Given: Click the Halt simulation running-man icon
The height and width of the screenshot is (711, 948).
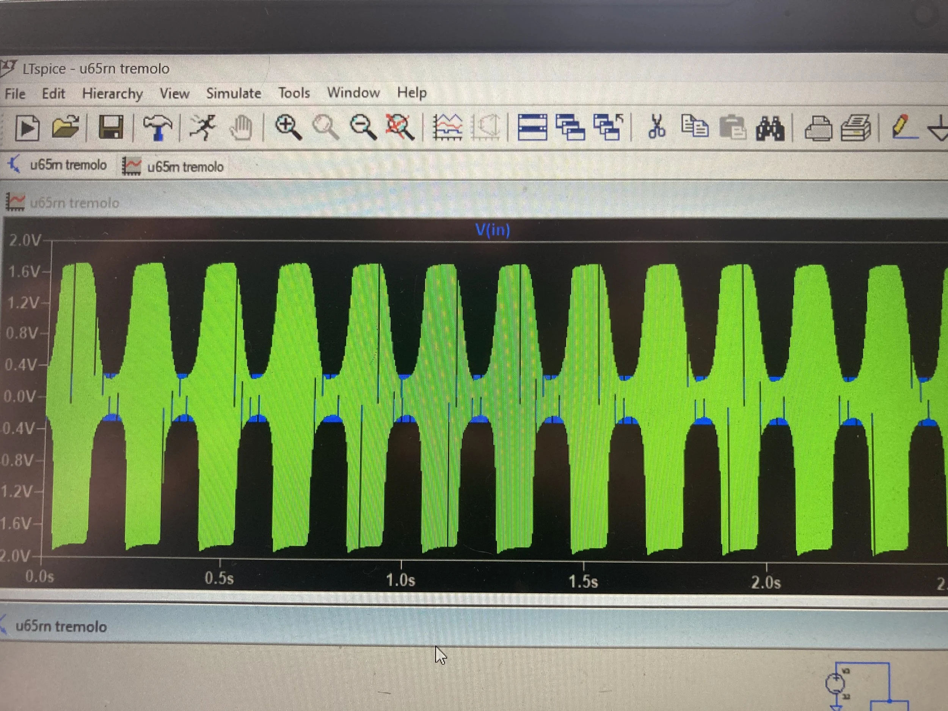Looking at the screenshot, I should 203,127.
